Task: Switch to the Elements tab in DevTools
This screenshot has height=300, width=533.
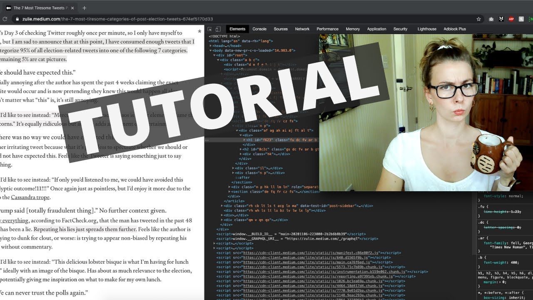Action: [237, 29]
